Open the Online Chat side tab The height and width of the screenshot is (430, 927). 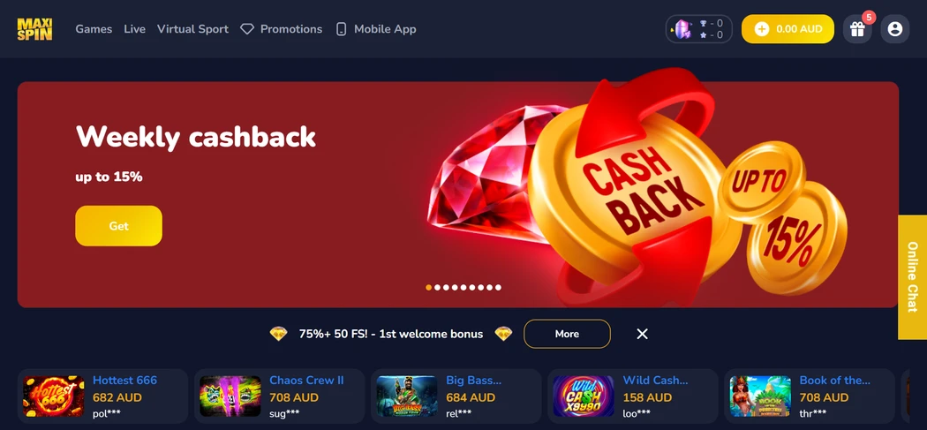(912, 277)
